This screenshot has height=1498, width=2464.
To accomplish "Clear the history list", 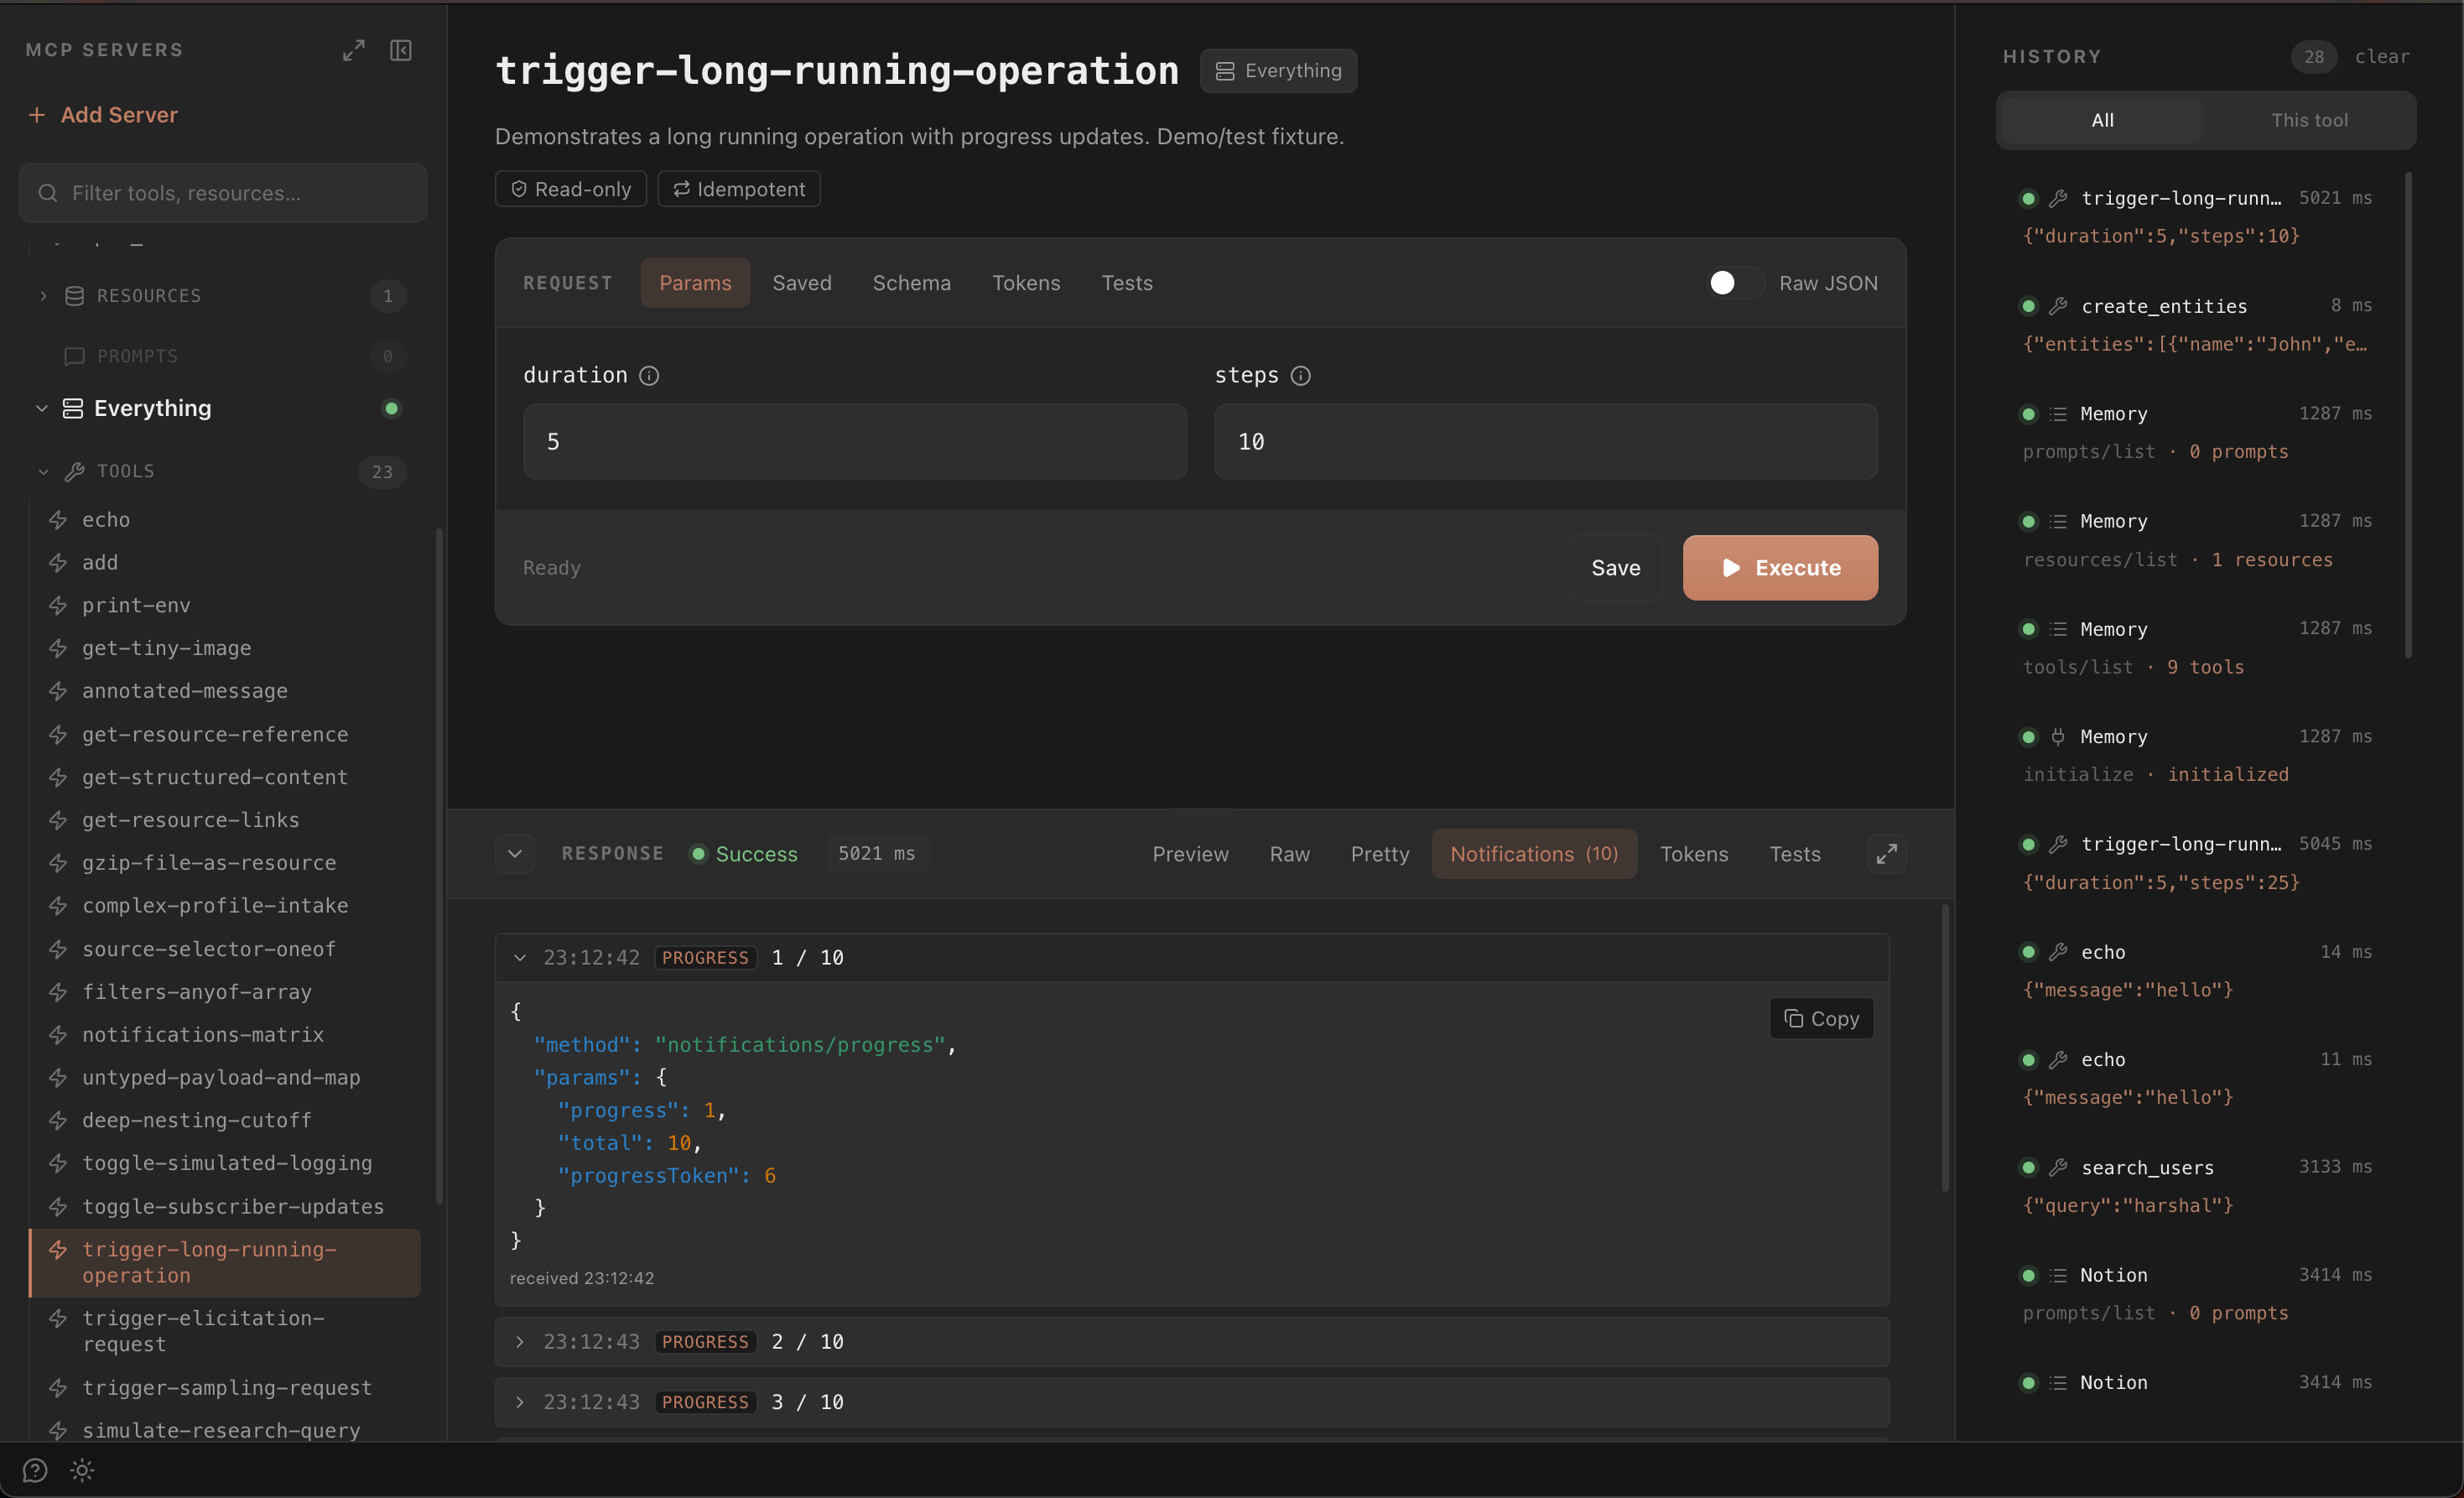I will [2382, 57].
